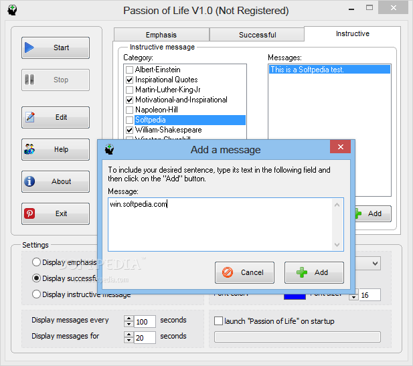Enable launch Passion of Life on startup
Image resolution: width=413 pixels, height=366 pixels.
218,321
